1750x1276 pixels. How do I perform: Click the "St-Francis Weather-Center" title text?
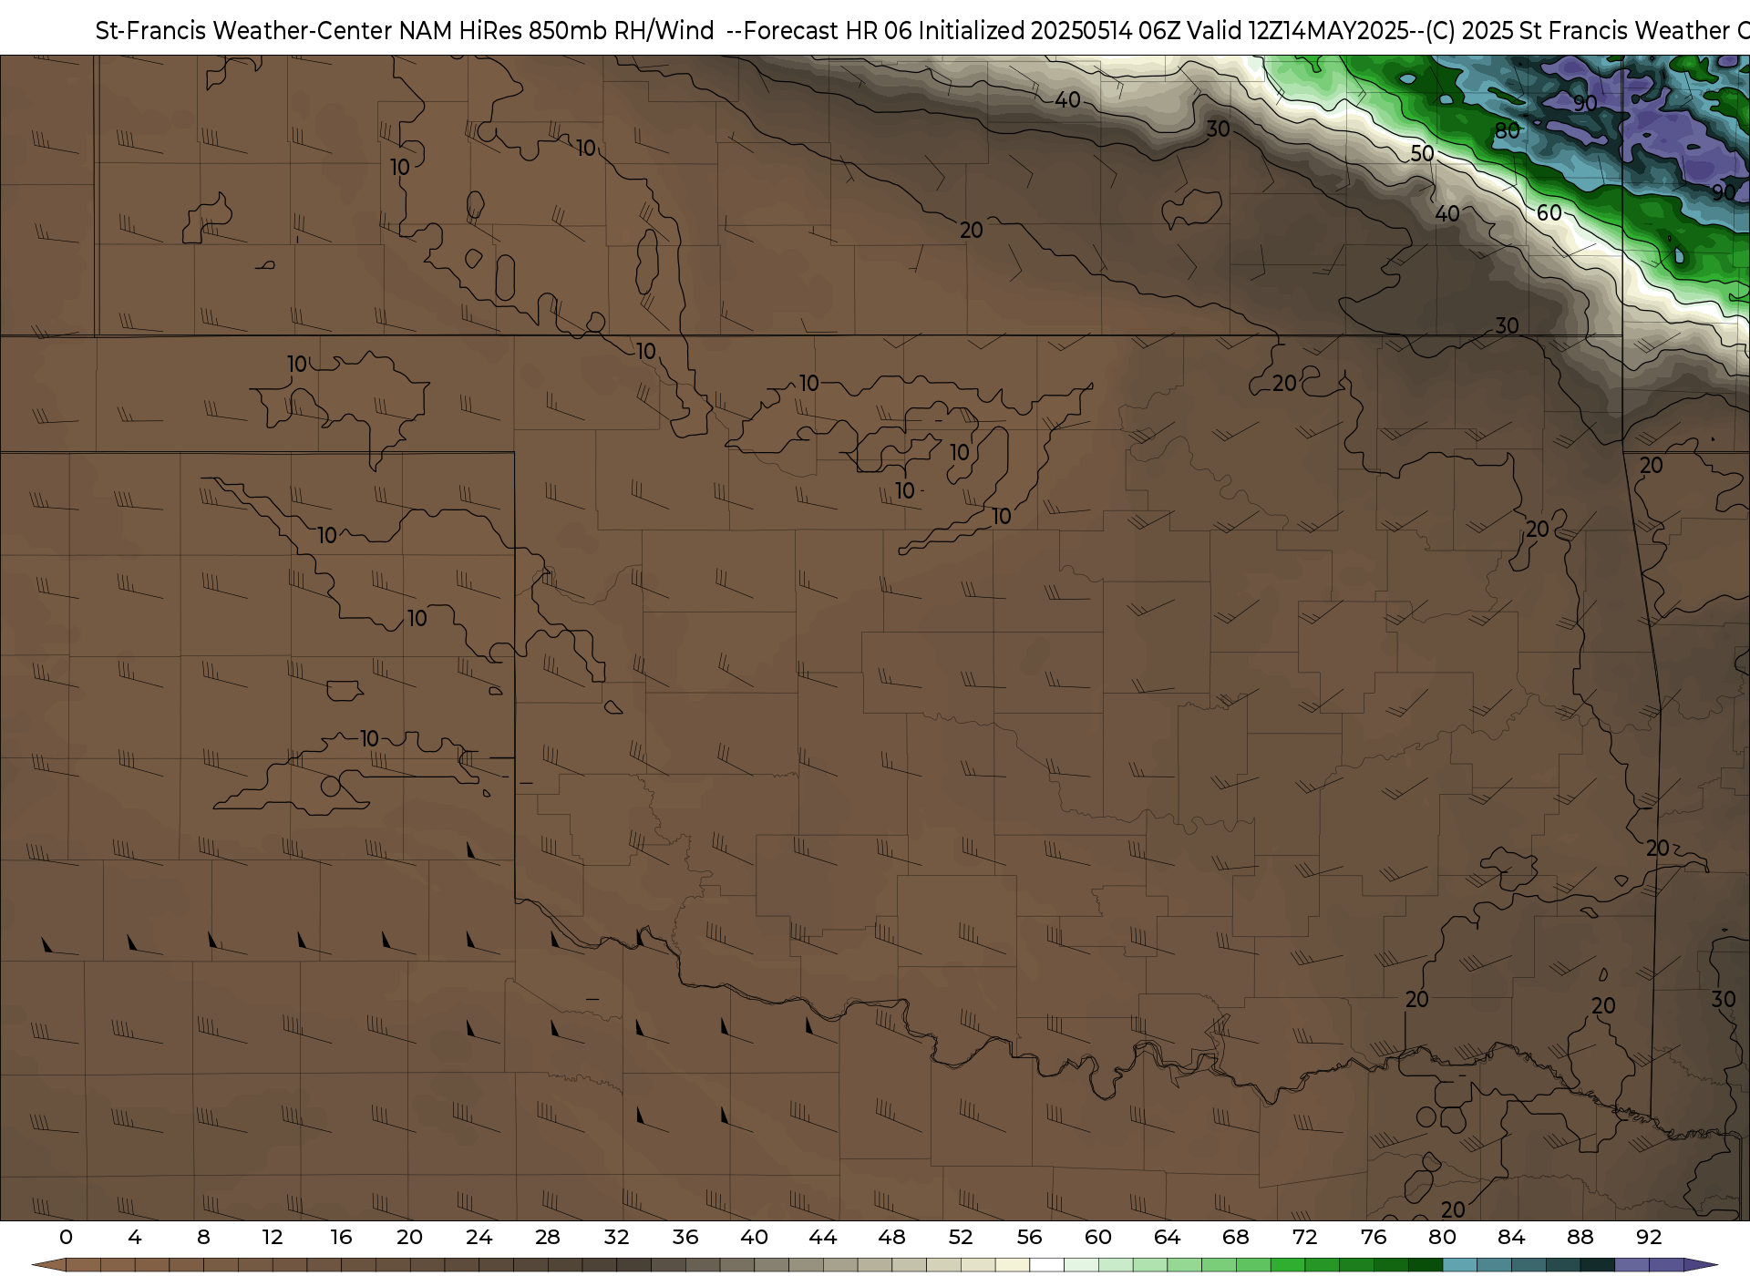[x=243, y=31]
